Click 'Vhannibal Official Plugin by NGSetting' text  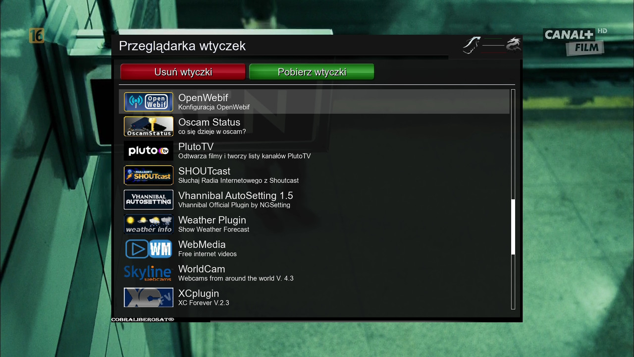[234, 205]
